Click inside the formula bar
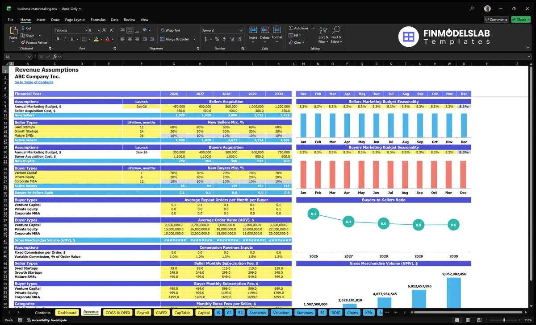Image resolution: width=536 pixels, height=325 pixels. click(297, 57)
